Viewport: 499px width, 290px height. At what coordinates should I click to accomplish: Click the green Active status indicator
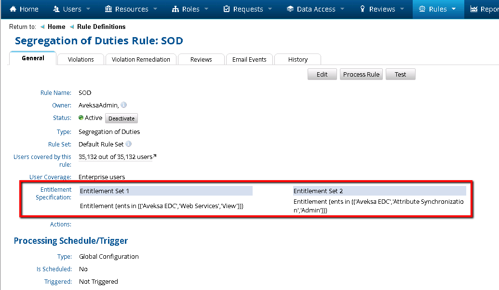81,118
